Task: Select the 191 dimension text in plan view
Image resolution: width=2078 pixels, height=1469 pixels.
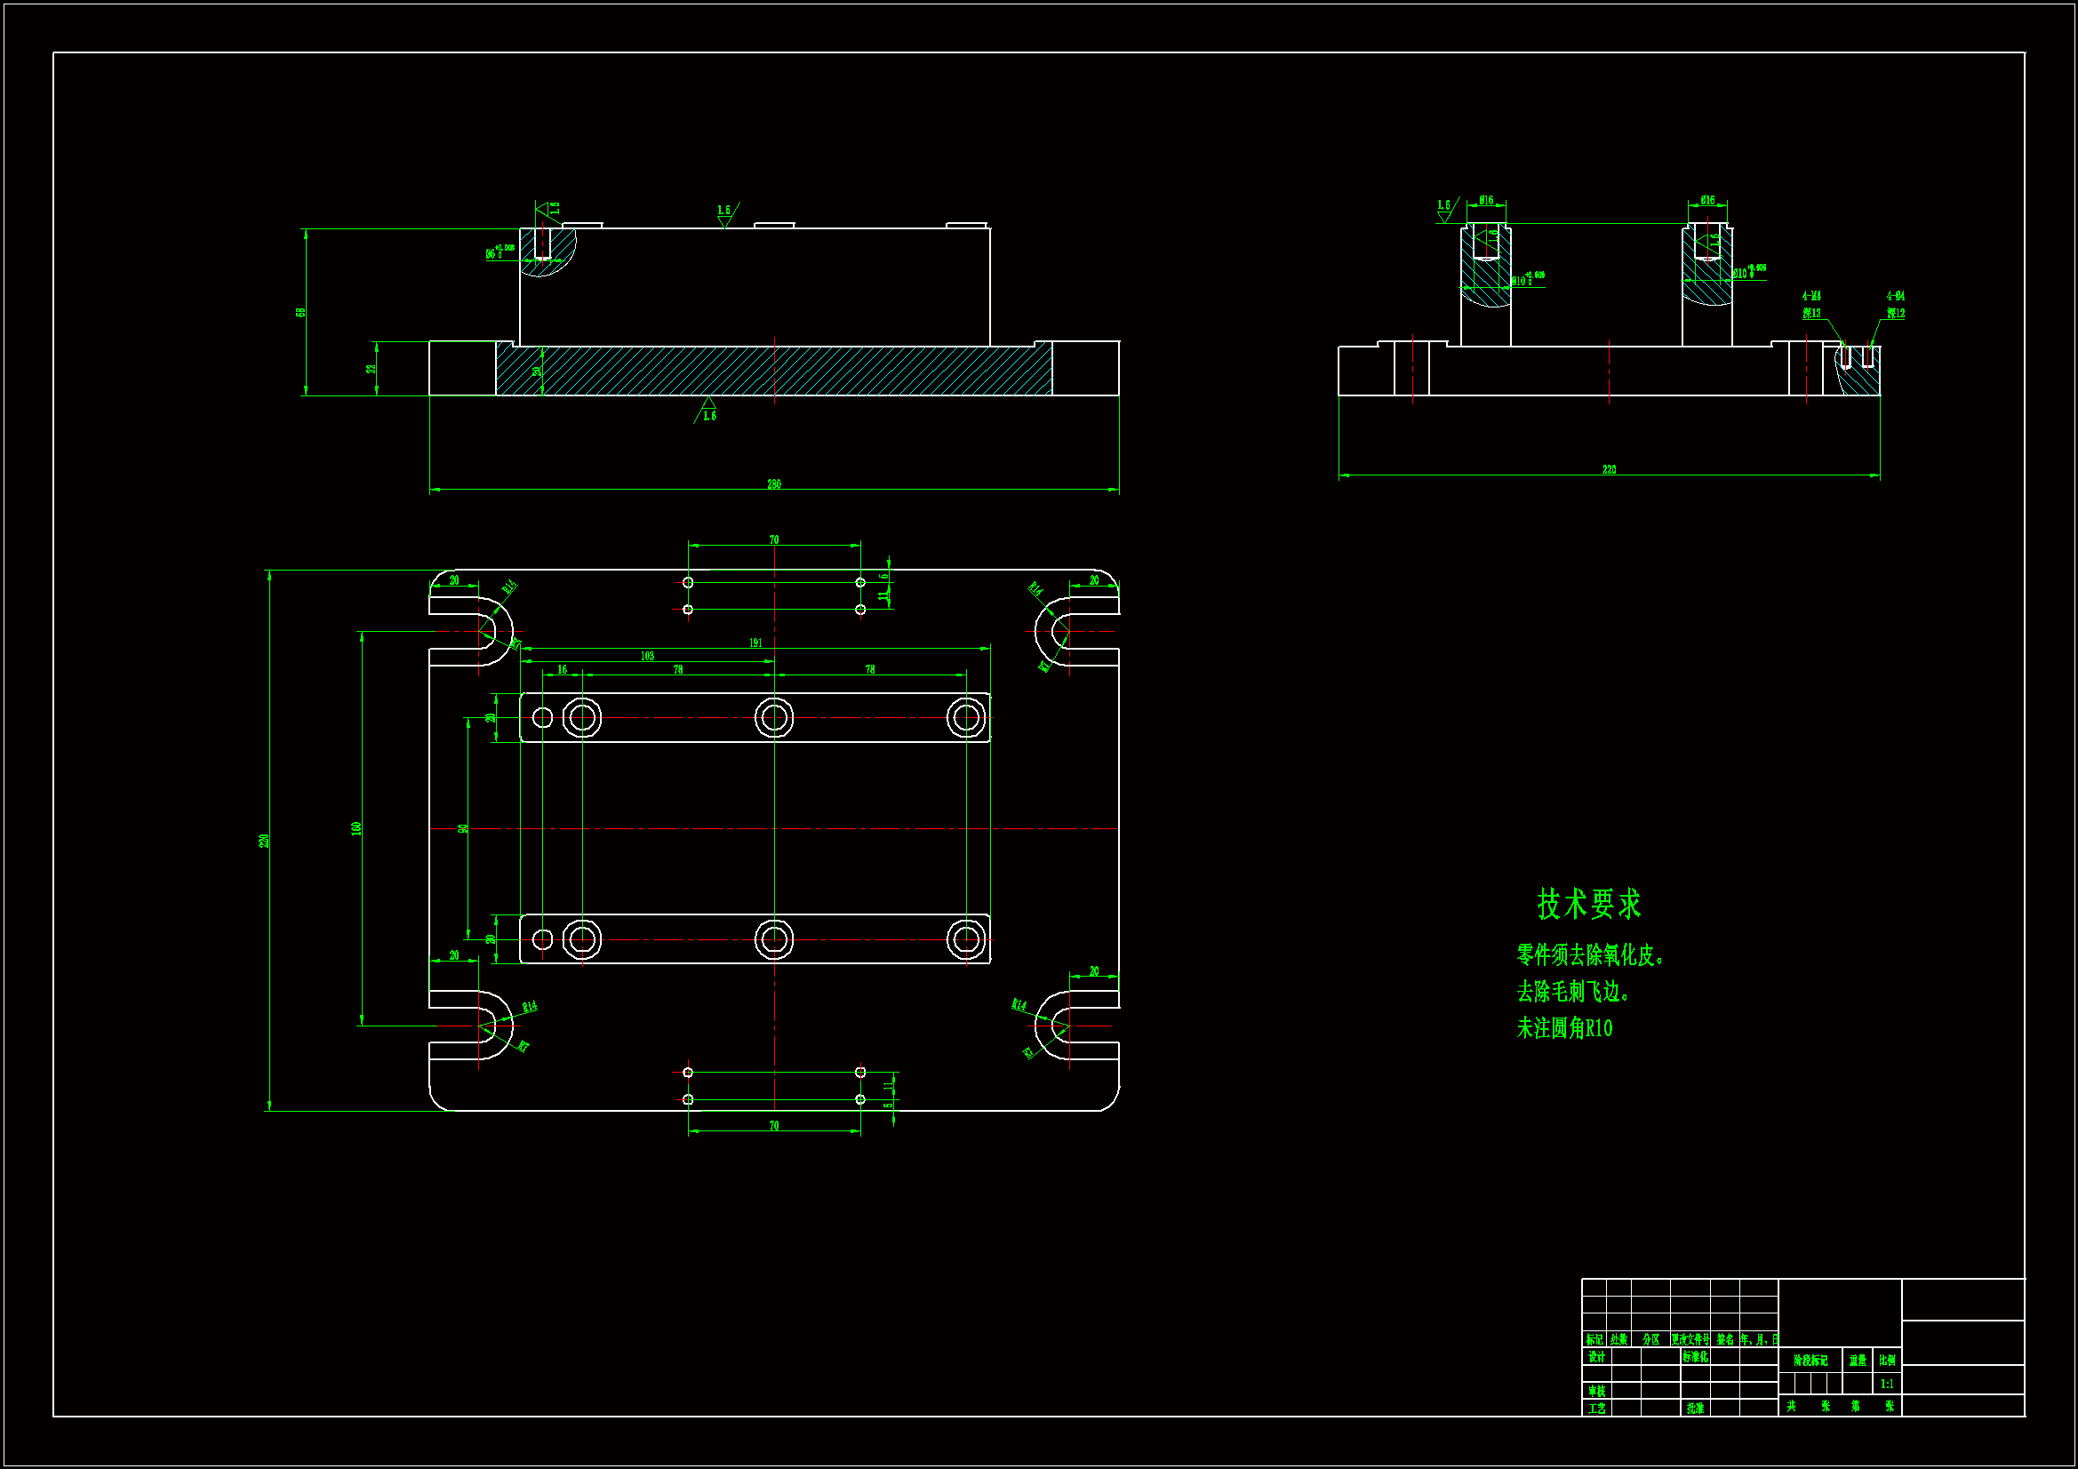Action: tap(755, 643)
